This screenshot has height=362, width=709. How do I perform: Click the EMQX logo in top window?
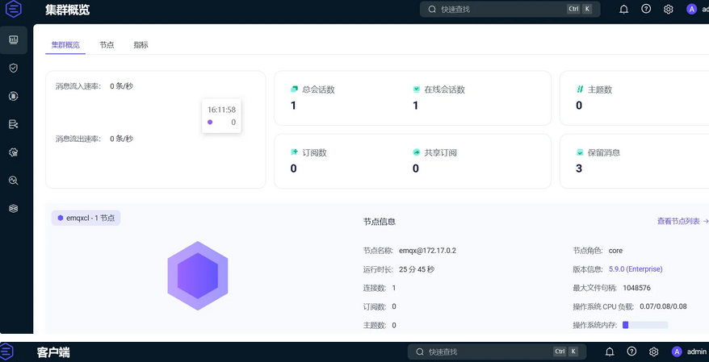click(14, 9)
